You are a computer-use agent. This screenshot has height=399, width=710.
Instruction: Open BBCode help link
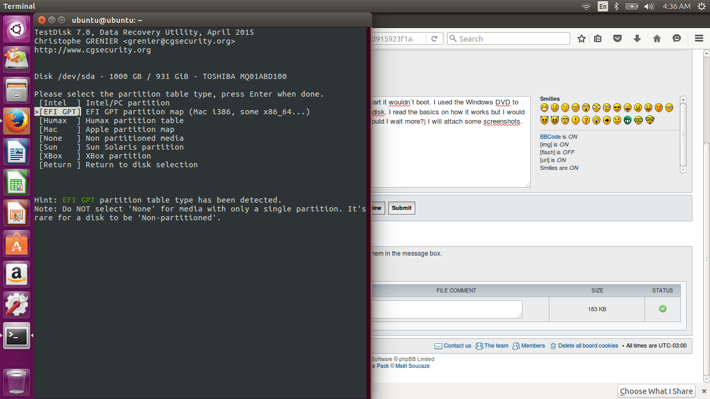point(550,137)
